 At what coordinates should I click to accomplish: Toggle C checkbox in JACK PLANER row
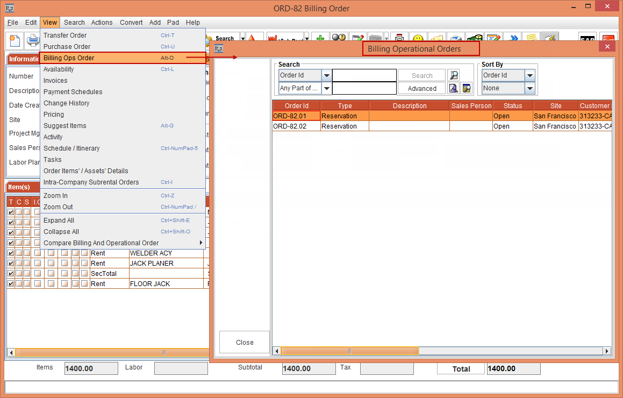click(19, 264)
